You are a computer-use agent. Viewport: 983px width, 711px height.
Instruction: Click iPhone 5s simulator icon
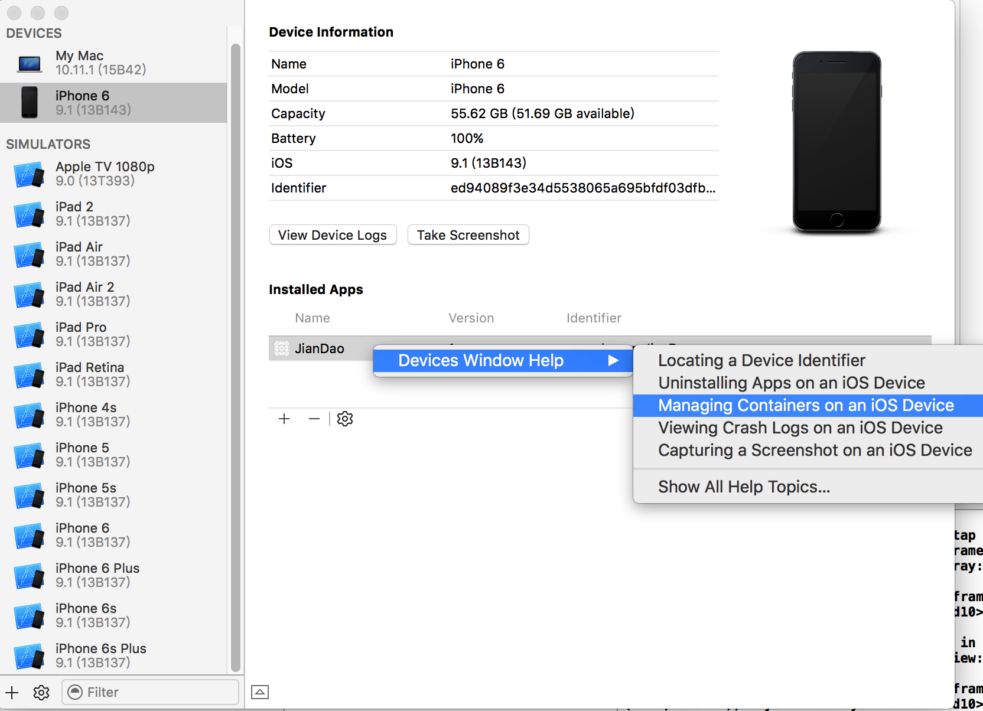point(30,495)
